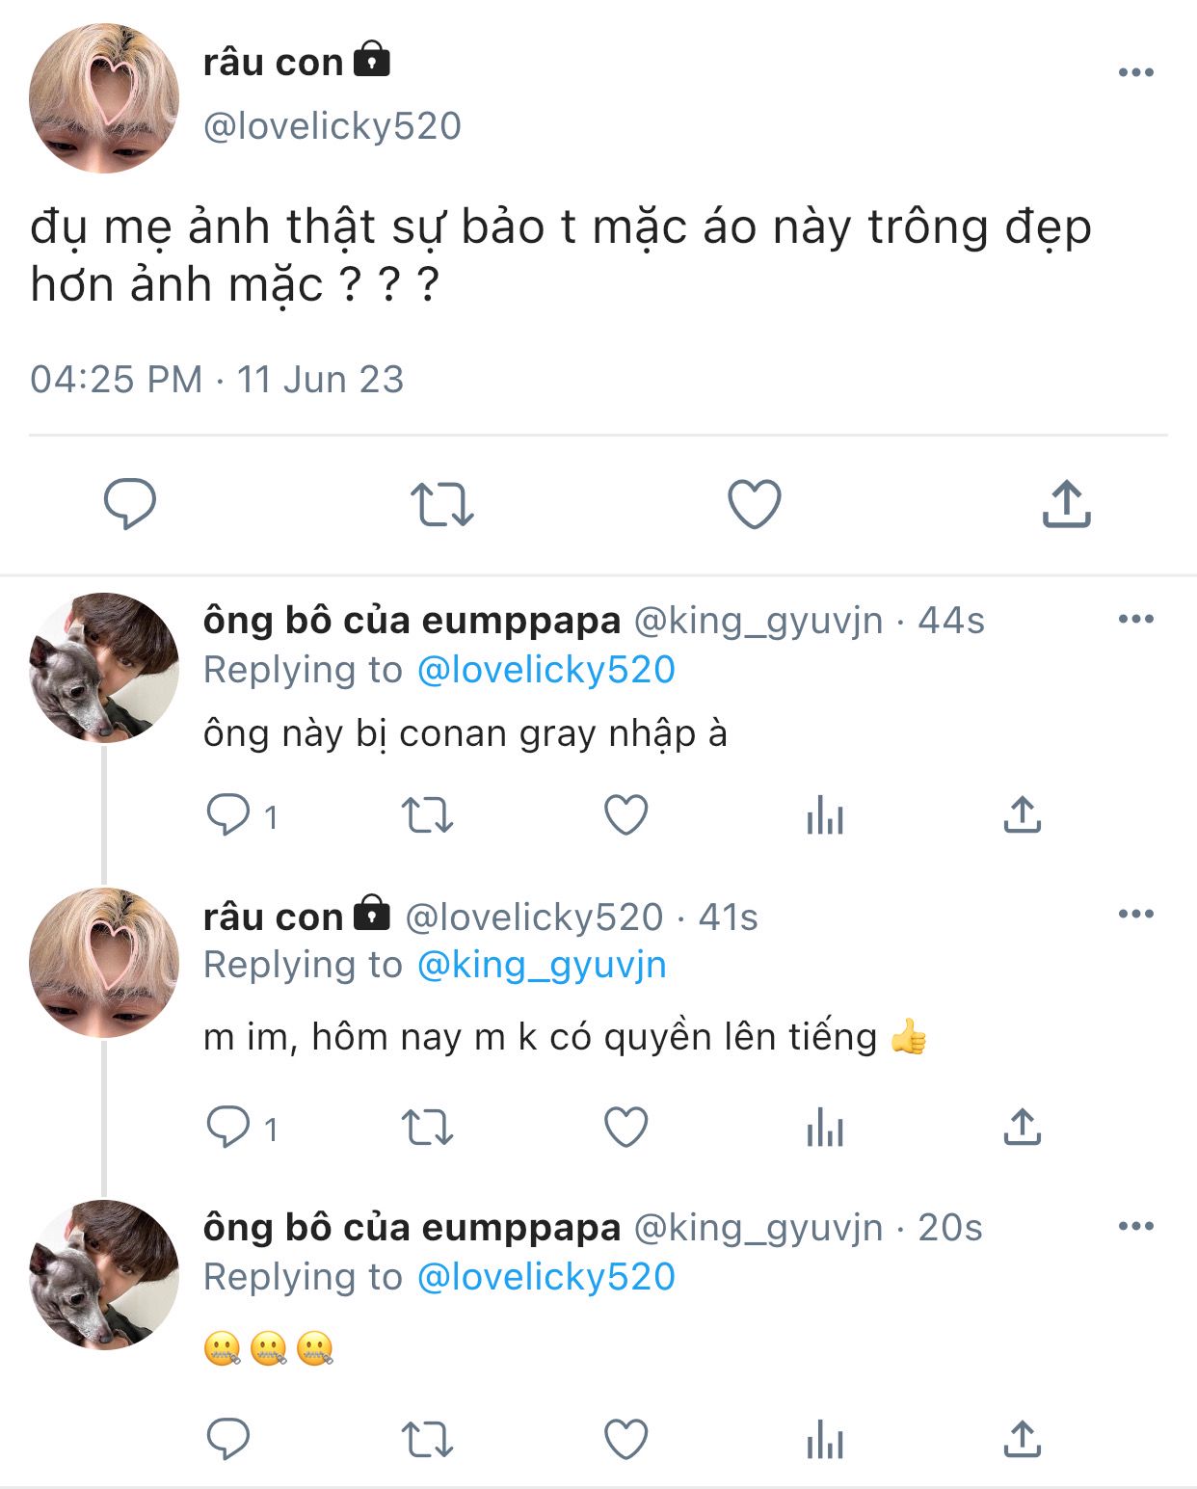The width and height of the screenshot is (1197, 1489).
Task: Share the main tweet
Action: pyautogui.click(x=1066, y=504)
